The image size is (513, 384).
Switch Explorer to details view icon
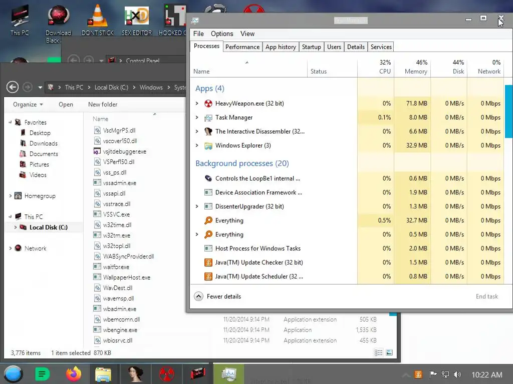(x=379, y=352)
